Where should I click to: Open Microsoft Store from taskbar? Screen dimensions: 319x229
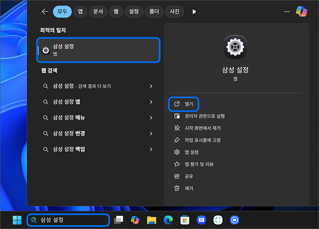point(185,220)
